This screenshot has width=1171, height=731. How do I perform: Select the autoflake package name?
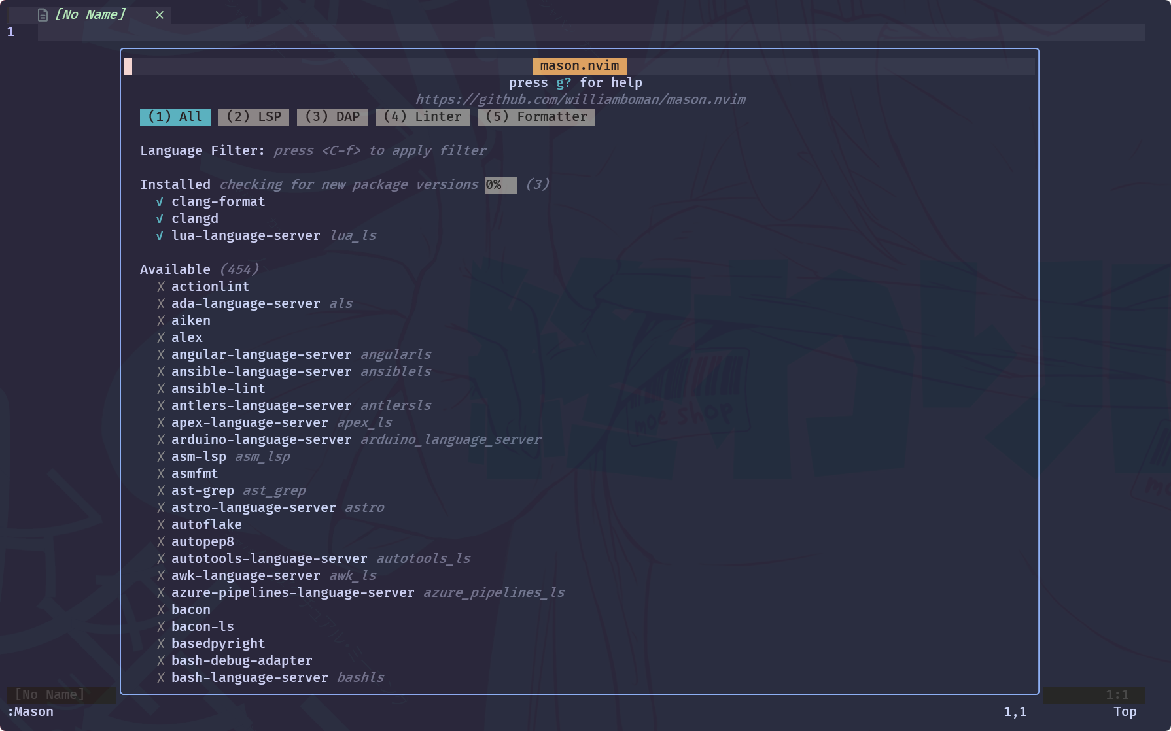(207, 524)
